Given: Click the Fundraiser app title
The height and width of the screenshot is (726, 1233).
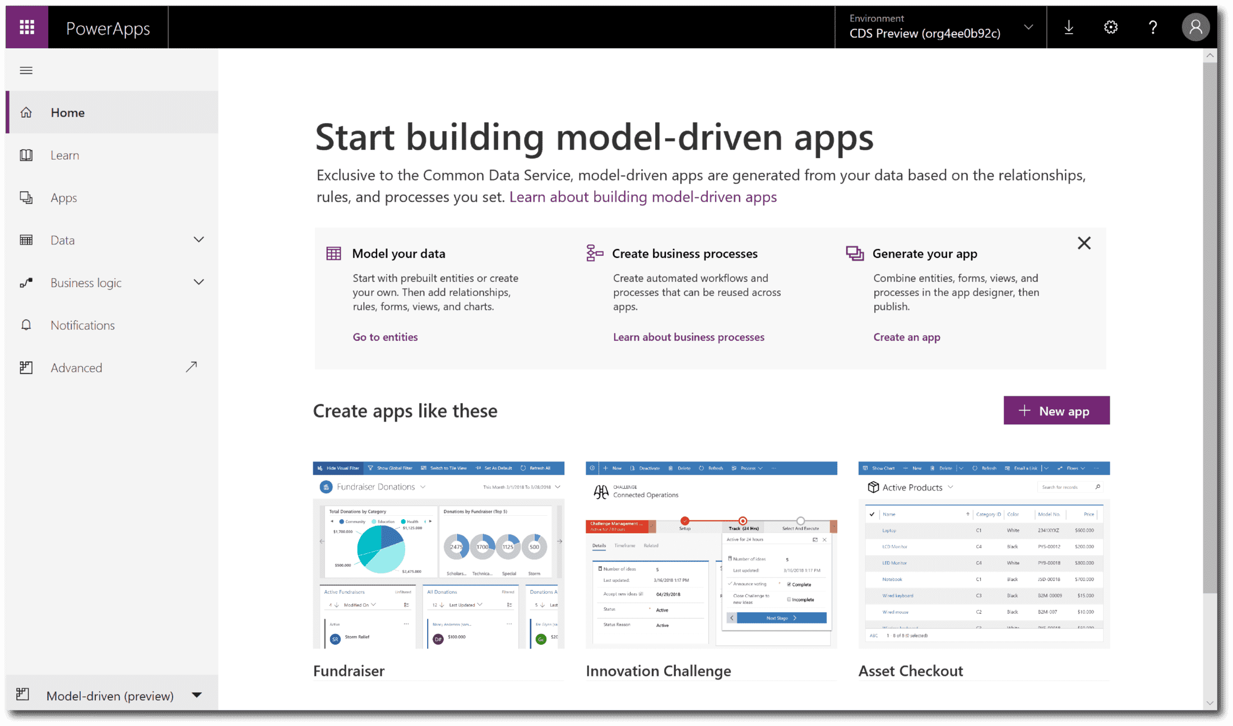Looking at the screenshot, I should [349, 670].
